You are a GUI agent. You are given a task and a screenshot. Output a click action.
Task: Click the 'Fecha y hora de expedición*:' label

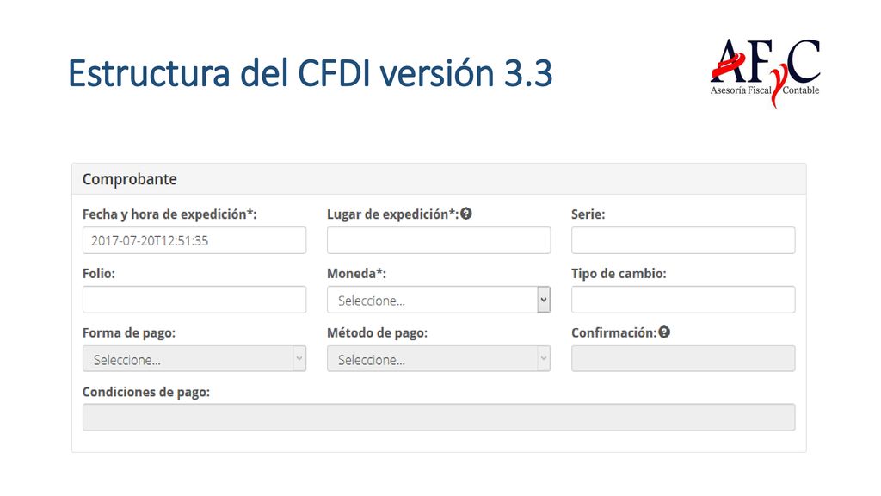click(169, 214)
